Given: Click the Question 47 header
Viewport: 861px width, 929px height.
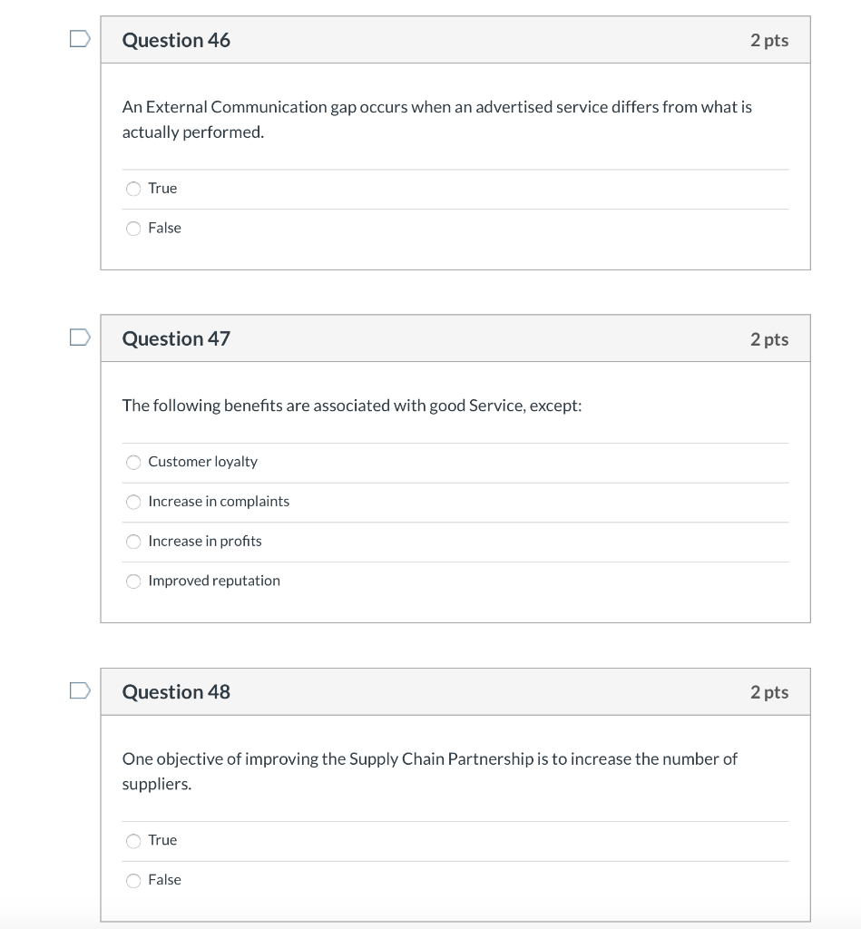Looking at the screenshot, I should (x=176, y=338).
